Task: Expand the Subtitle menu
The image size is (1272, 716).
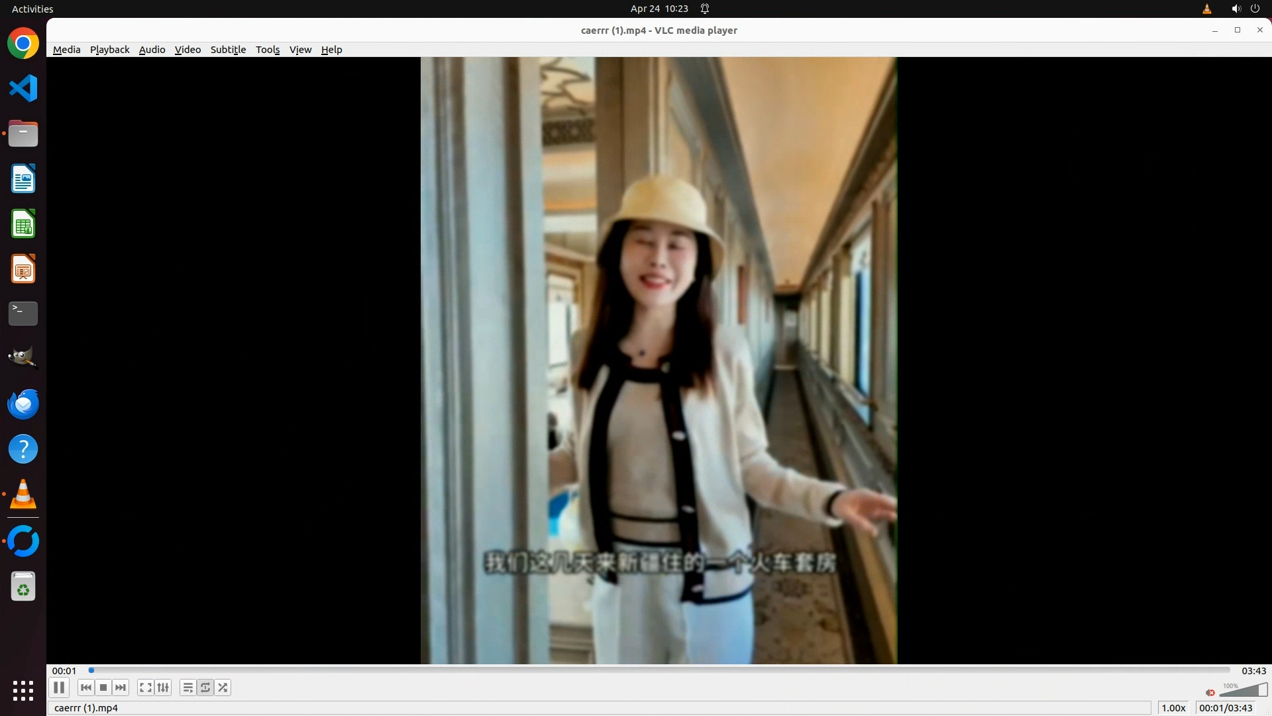Action: pos(228,50)
